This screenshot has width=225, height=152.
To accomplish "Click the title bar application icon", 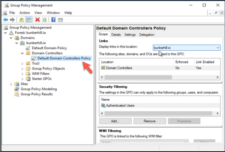I will coord(6,5).
